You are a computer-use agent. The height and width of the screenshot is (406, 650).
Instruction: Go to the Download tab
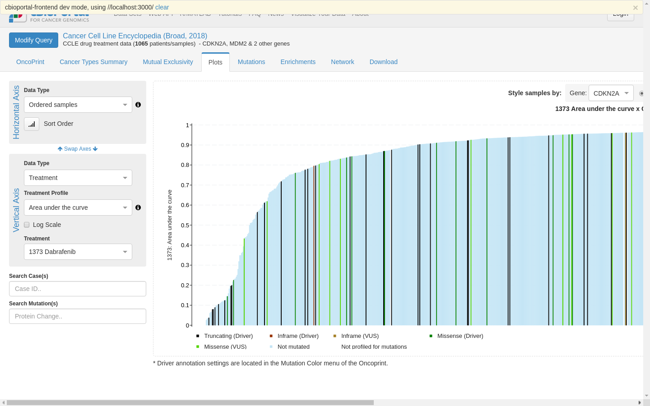(383, 62)
